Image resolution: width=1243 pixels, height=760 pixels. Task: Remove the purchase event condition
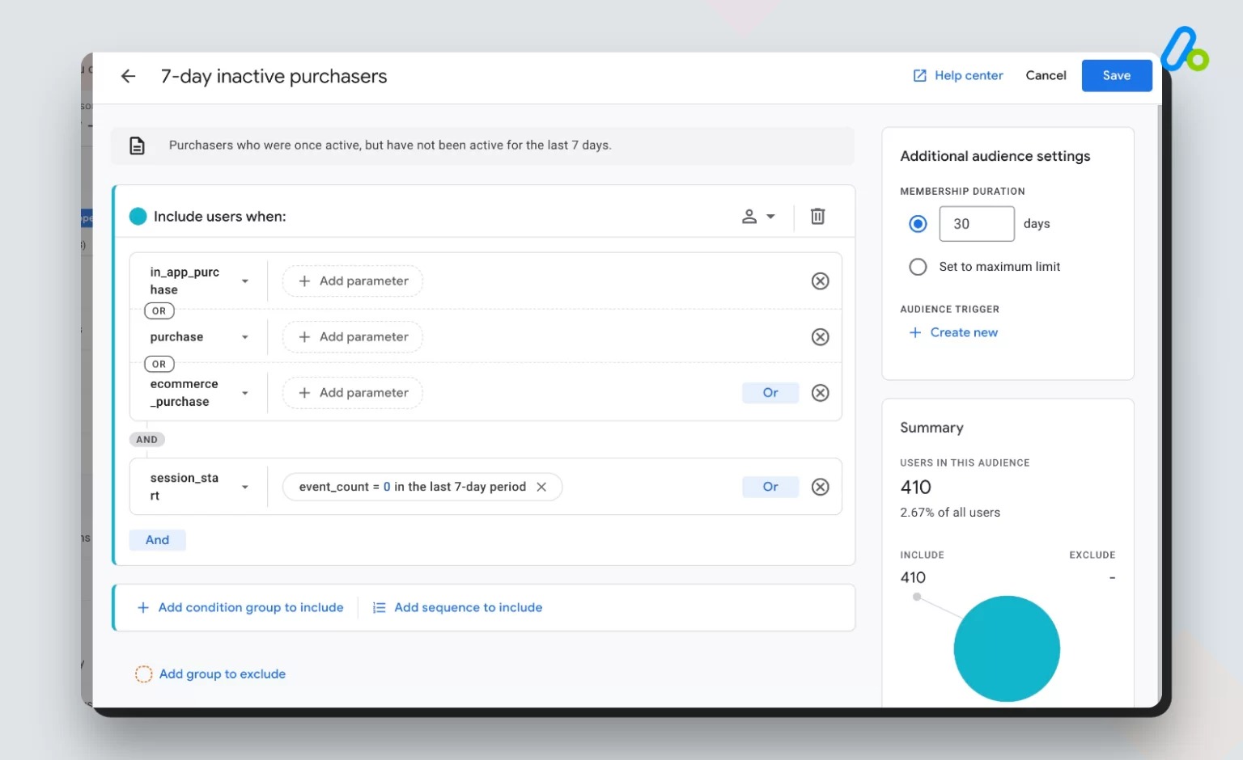click(821, 337)
